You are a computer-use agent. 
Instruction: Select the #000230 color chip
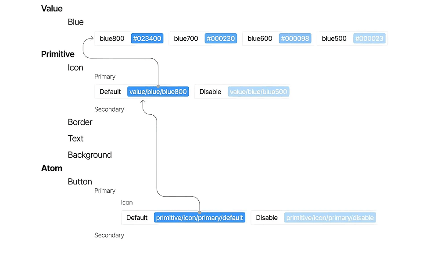[x=221, y=39]
